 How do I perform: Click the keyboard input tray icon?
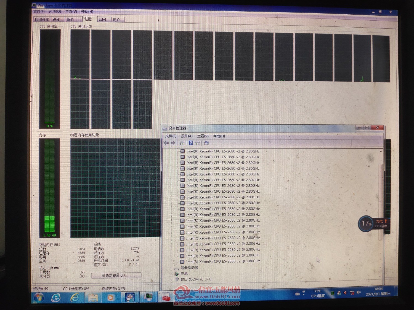[x=298, y=293]
